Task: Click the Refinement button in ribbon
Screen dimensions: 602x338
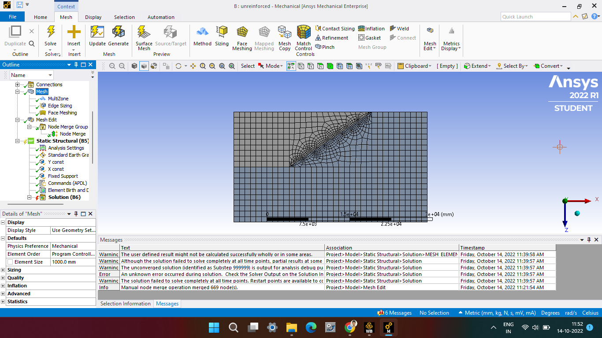Action: (332, 38)
